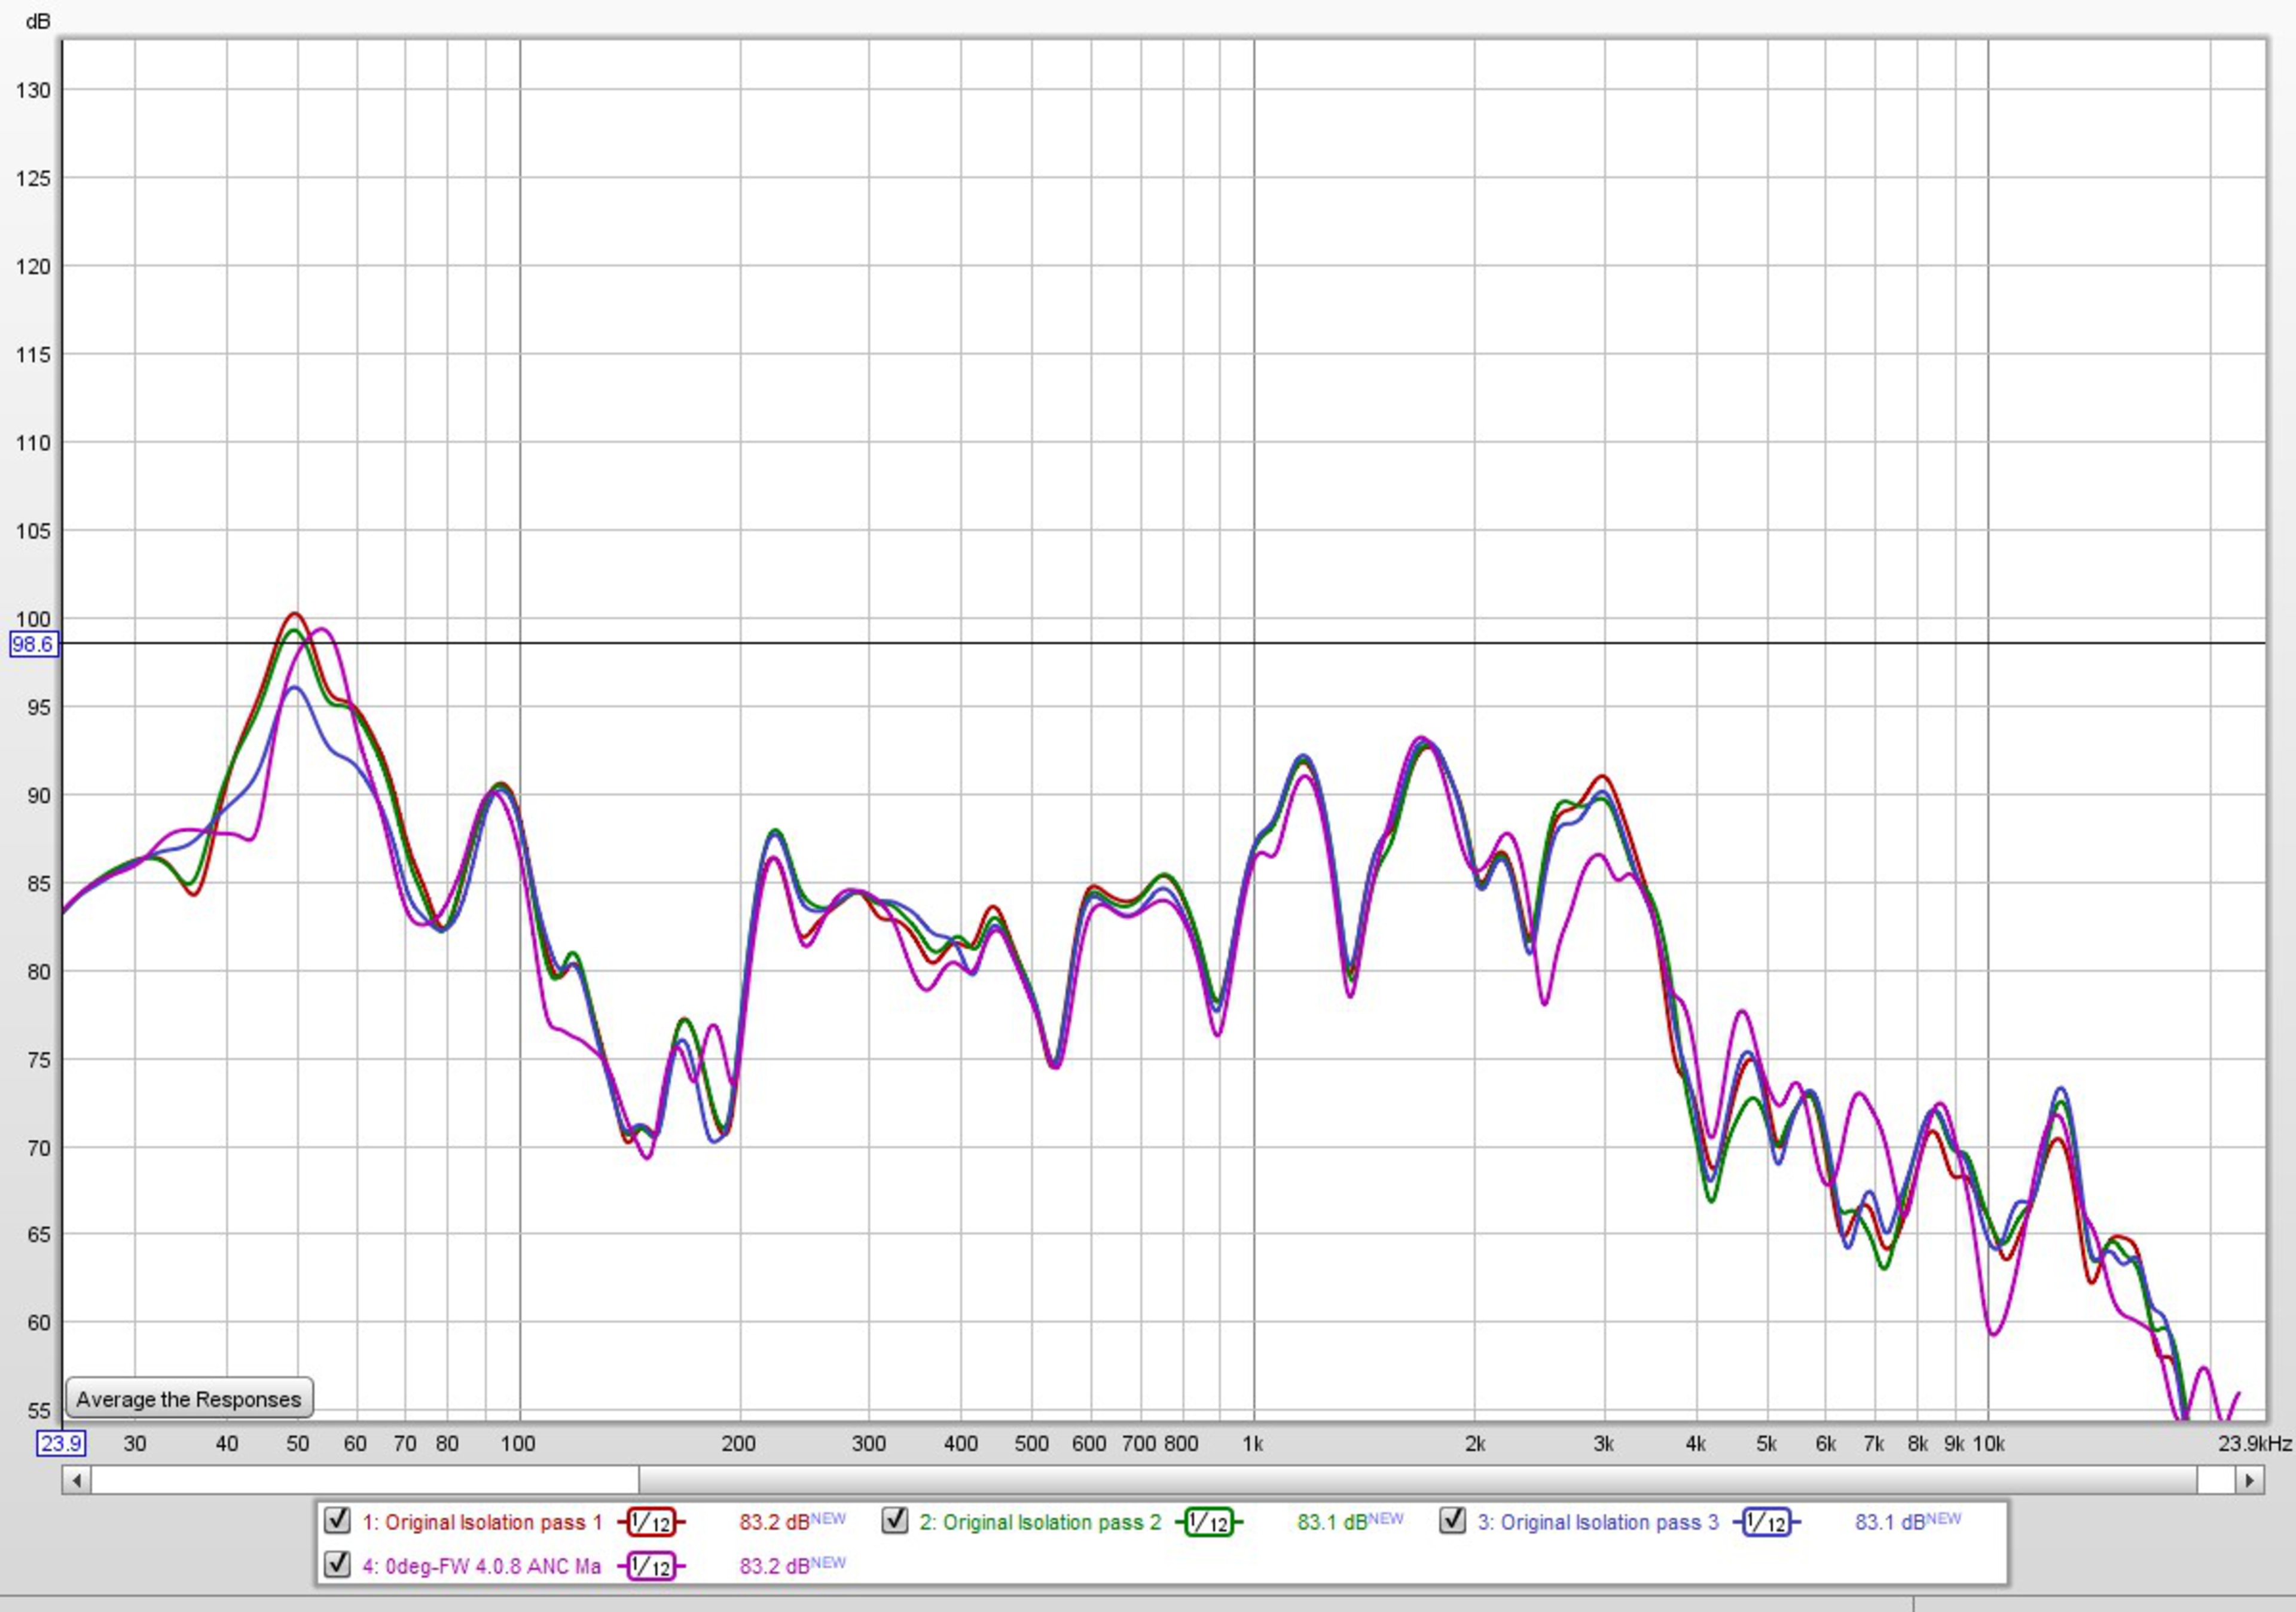Click the 98.6 dB cursor value box
2296x1612 pixels.
coord(33,644)
